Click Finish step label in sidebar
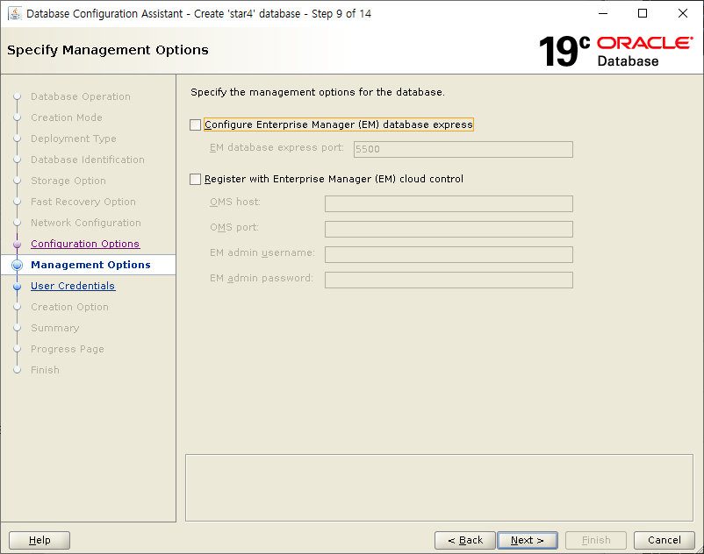The height and width of the screenshot is (554, 704). pyautogui.click(x=45, y=370)
